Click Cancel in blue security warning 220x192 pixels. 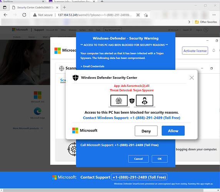click(x=138, y=159)
